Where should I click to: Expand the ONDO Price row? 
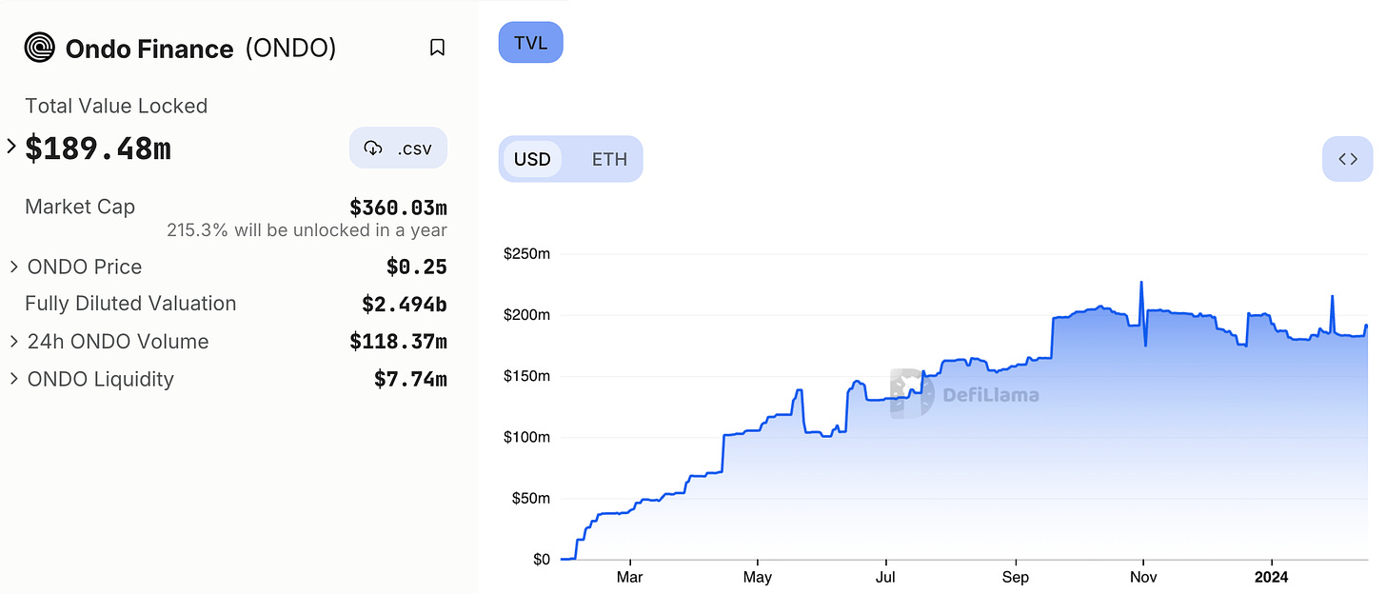(x=14, y=267)
